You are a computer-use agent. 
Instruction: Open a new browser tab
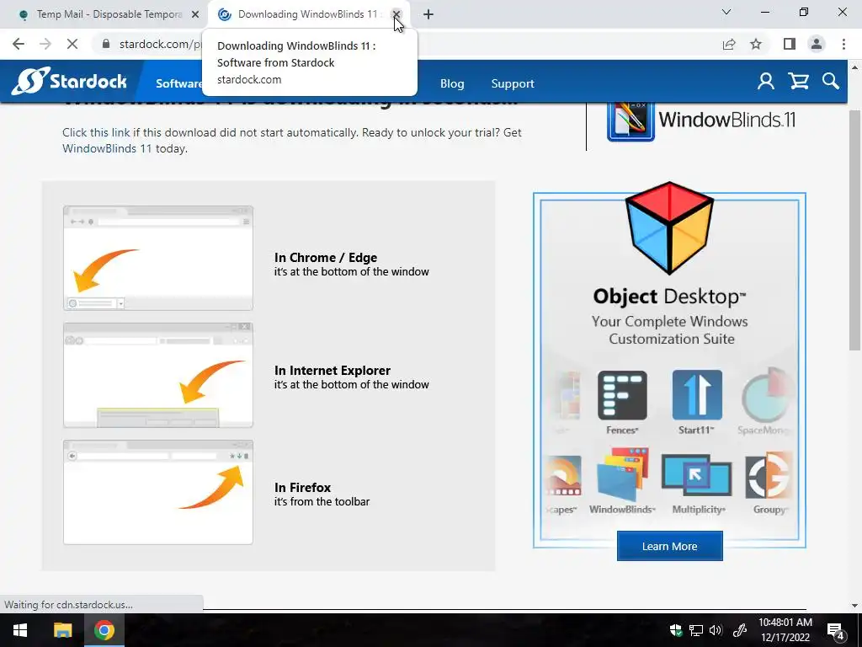(428, 14)
